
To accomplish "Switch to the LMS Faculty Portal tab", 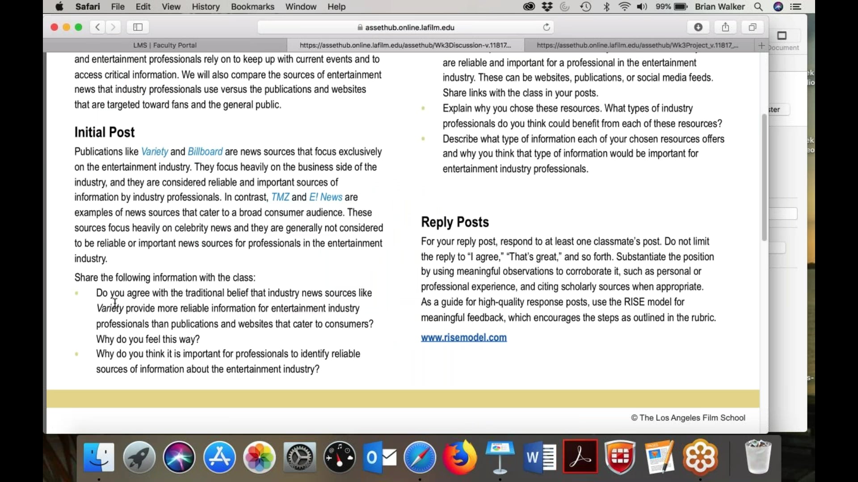I will click(x=165, y=45).
